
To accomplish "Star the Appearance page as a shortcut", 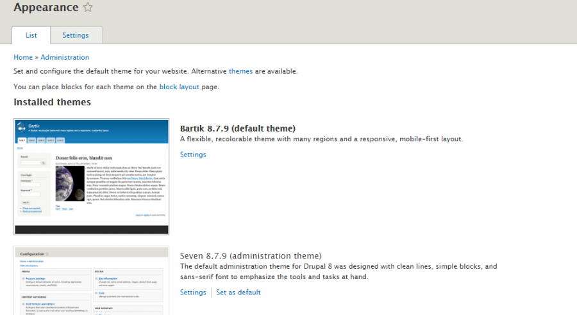I will point(88,7).
